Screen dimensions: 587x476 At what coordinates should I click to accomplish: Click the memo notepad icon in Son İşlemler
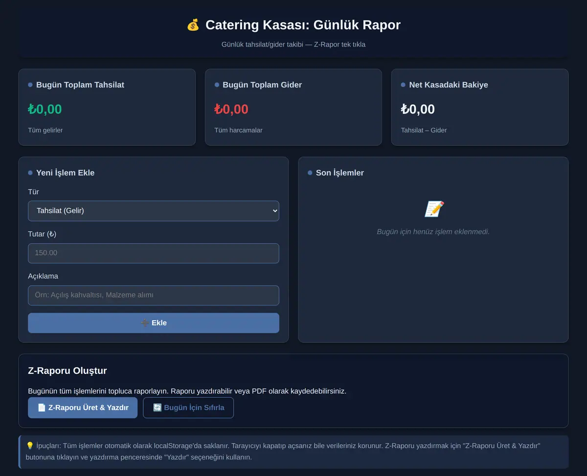pyautogui.click(x=433, y=209)
